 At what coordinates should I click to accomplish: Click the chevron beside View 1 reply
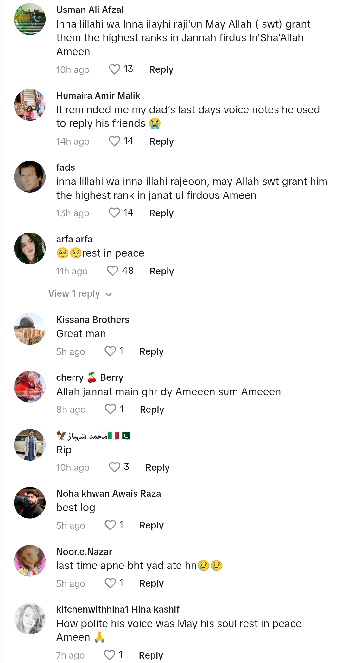109,294
